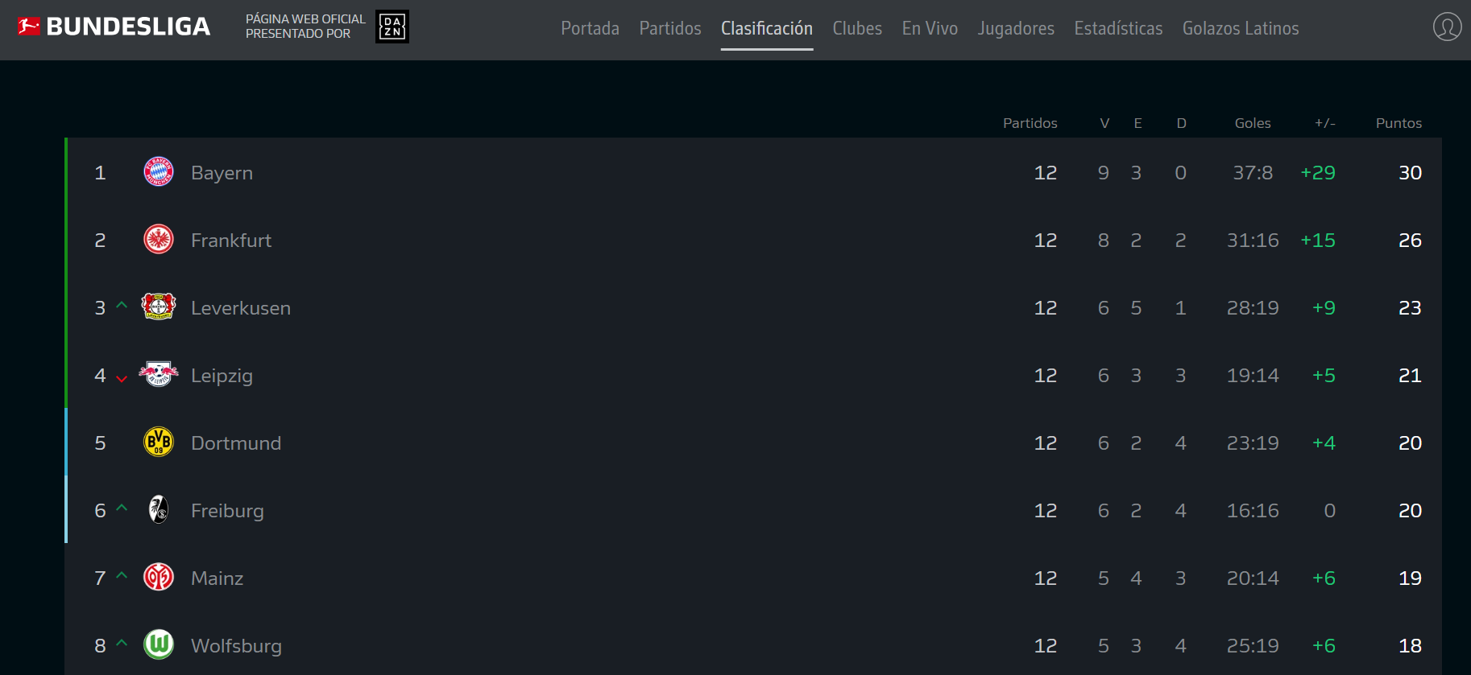
Task: Open the Freiburg team link
Action: tap(227, 511)
